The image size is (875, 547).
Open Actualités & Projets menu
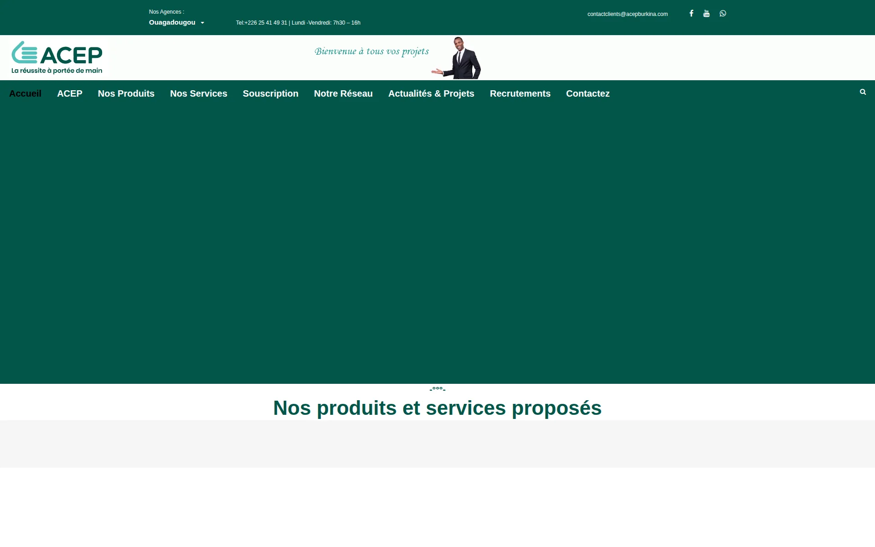click(431, 93)
